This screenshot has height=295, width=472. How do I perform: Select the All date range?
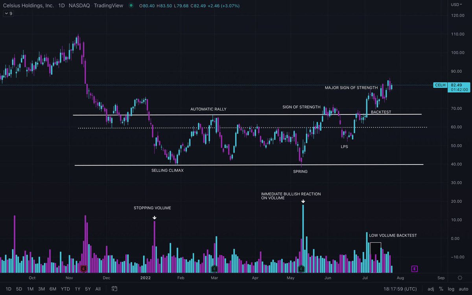coord(98,289)
